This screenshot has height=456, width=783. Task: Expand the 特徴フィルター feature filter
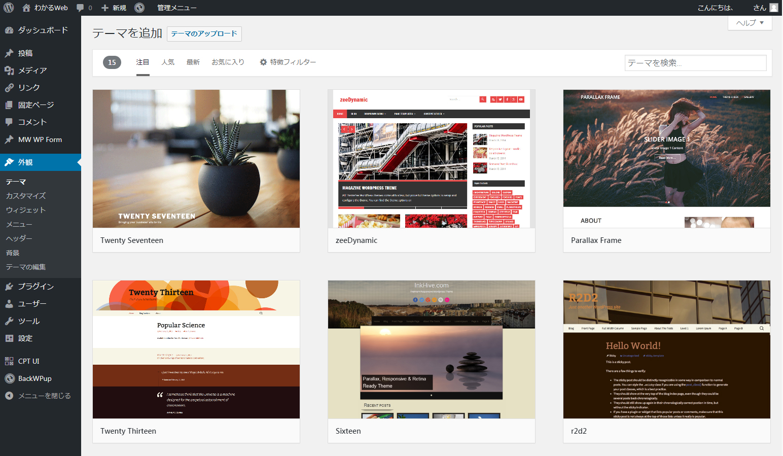[288, 62]
